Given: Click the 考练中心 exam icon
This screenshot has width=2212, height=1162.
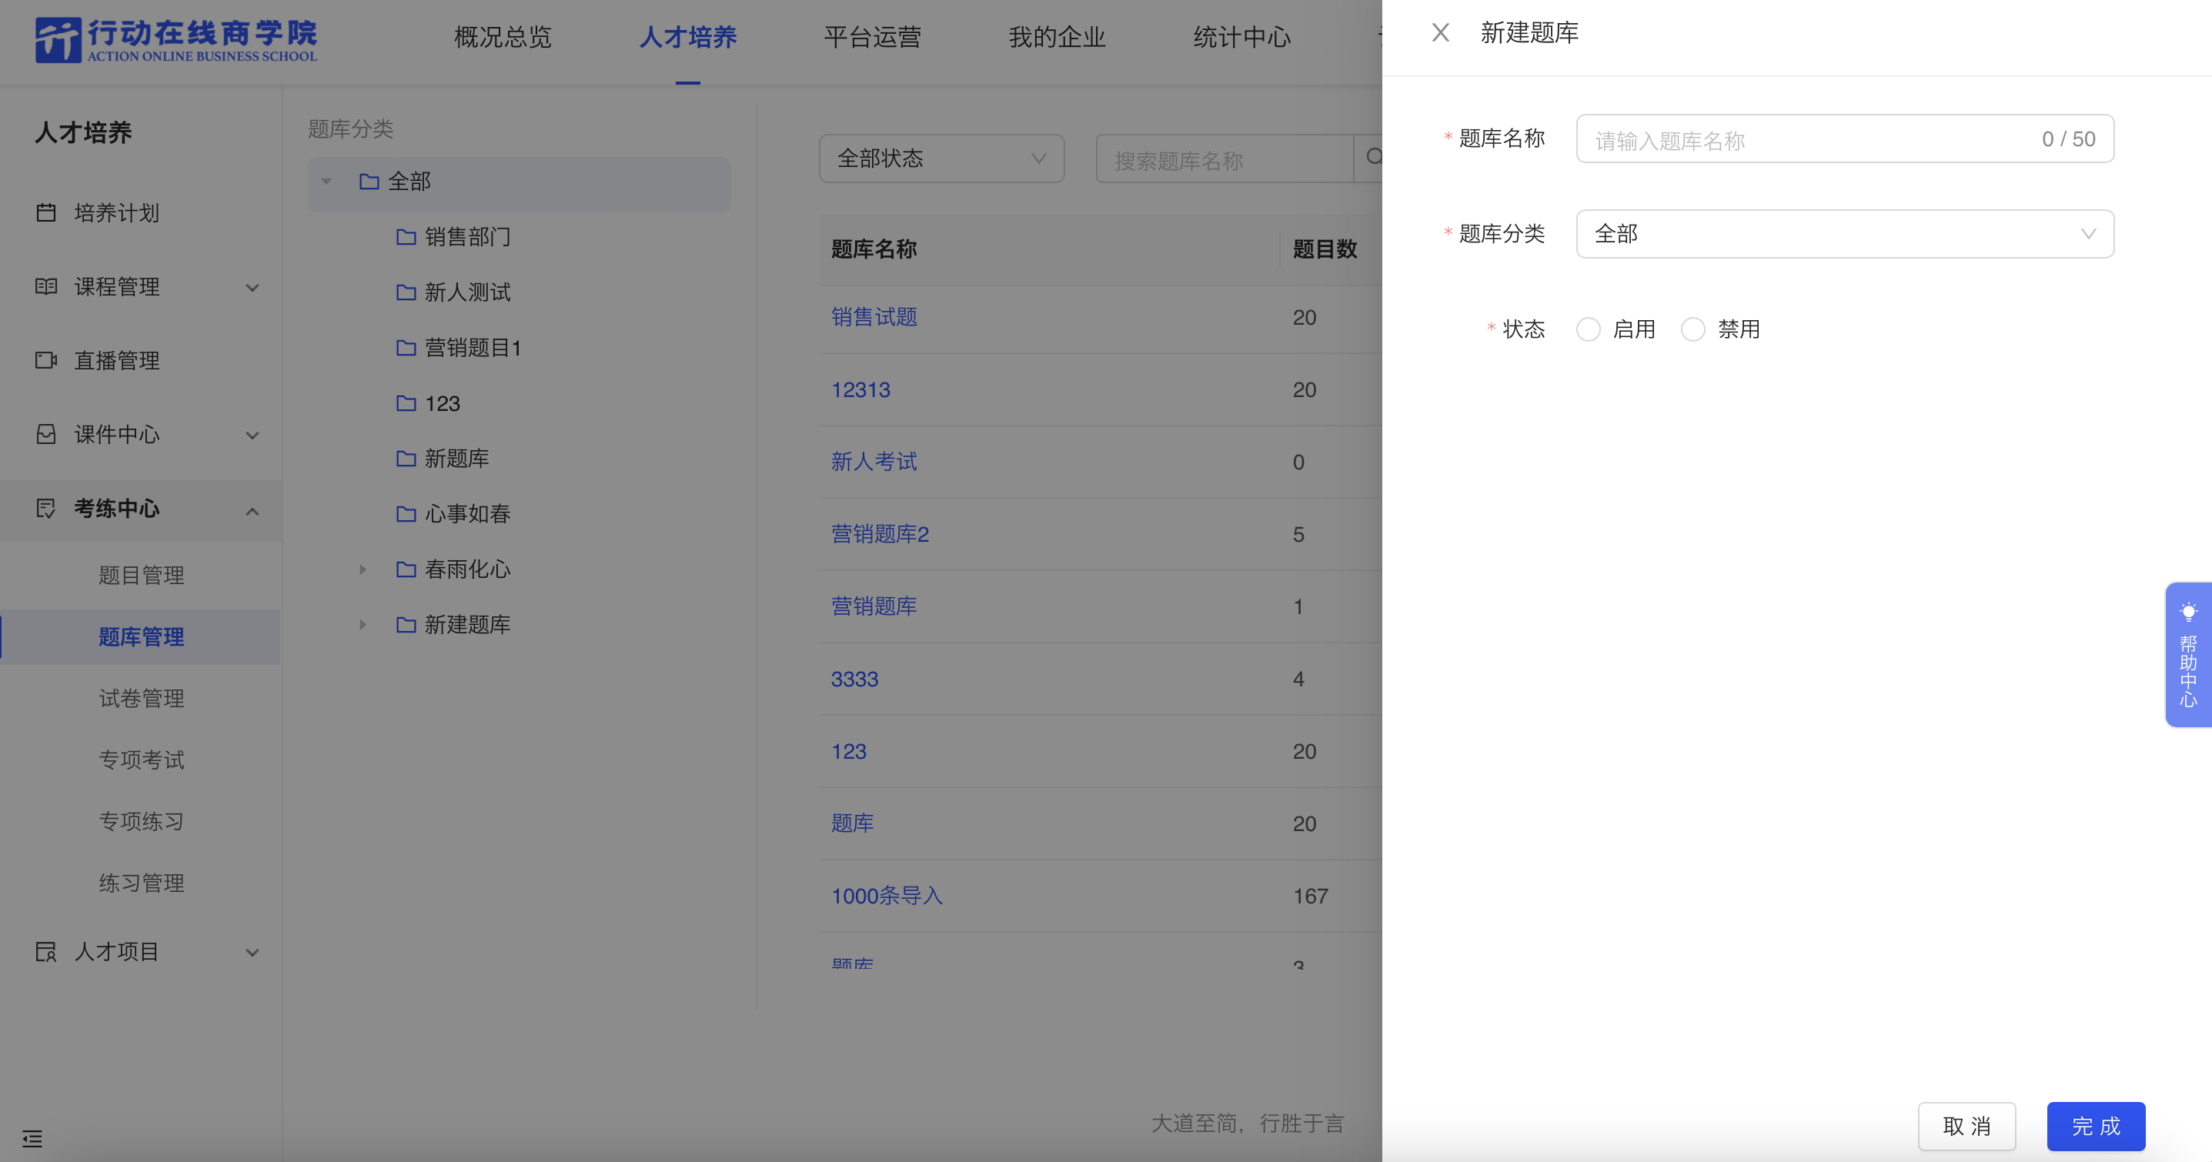Looking at the screenshot, I should pyautogui.click(x=46, y=508).
